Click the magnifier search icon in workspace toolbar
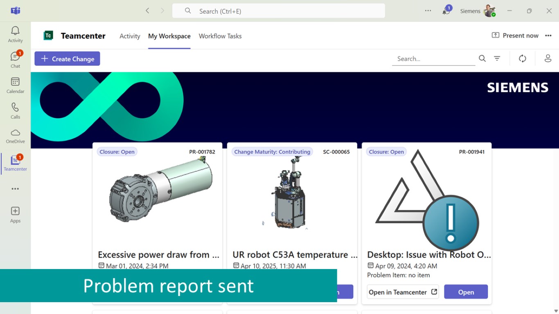The image size is (559, 314). (482, 58)
